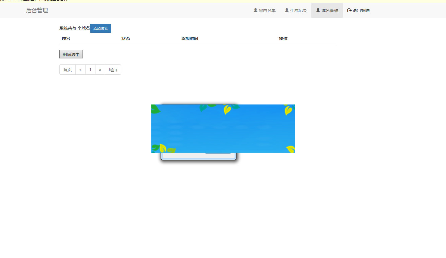Screen dimensions: 446x258
Task: Click the » next page control
Action: pos(100,70)
